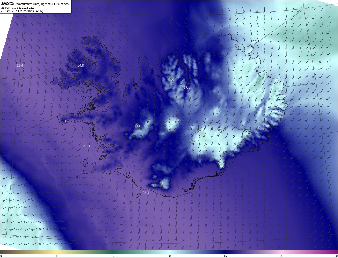Click the 21.9 value on the map
This screenshot has height=258, width=338.
(x=86, y=146)
